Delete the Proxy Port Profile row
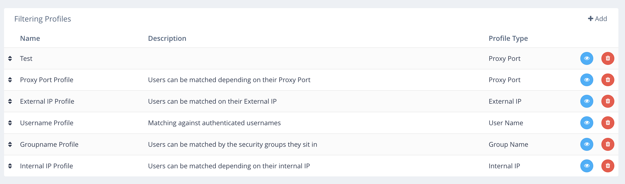The height and width of the screenshot is (184, 625). 607,80
